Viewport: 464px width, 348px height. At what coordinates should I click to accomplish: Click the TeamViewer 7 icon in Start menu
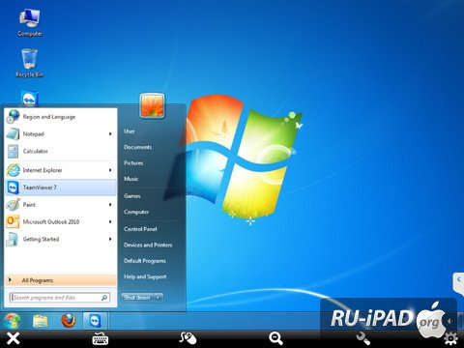13,188
